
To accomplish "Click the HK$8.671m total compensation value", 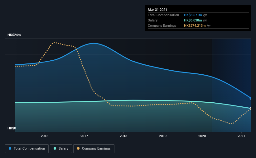I will point(193,15).
